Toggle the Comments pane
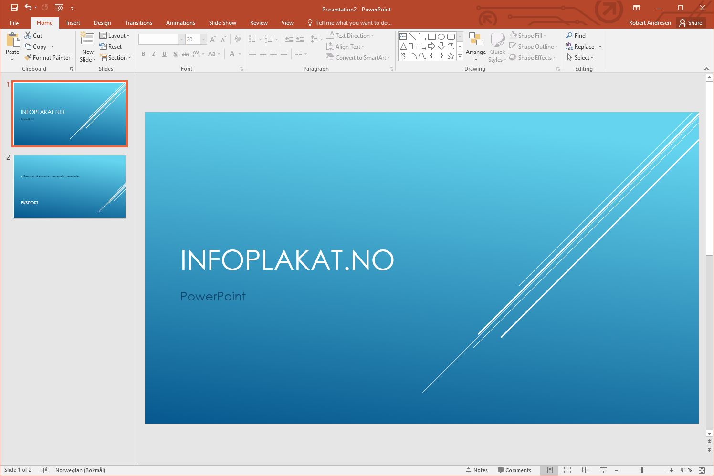714x476 pixels. (x=514, y=470)
